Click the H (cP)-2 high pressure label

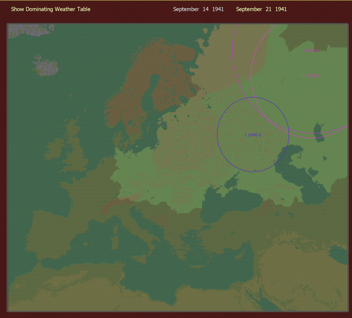pos(311,76)
